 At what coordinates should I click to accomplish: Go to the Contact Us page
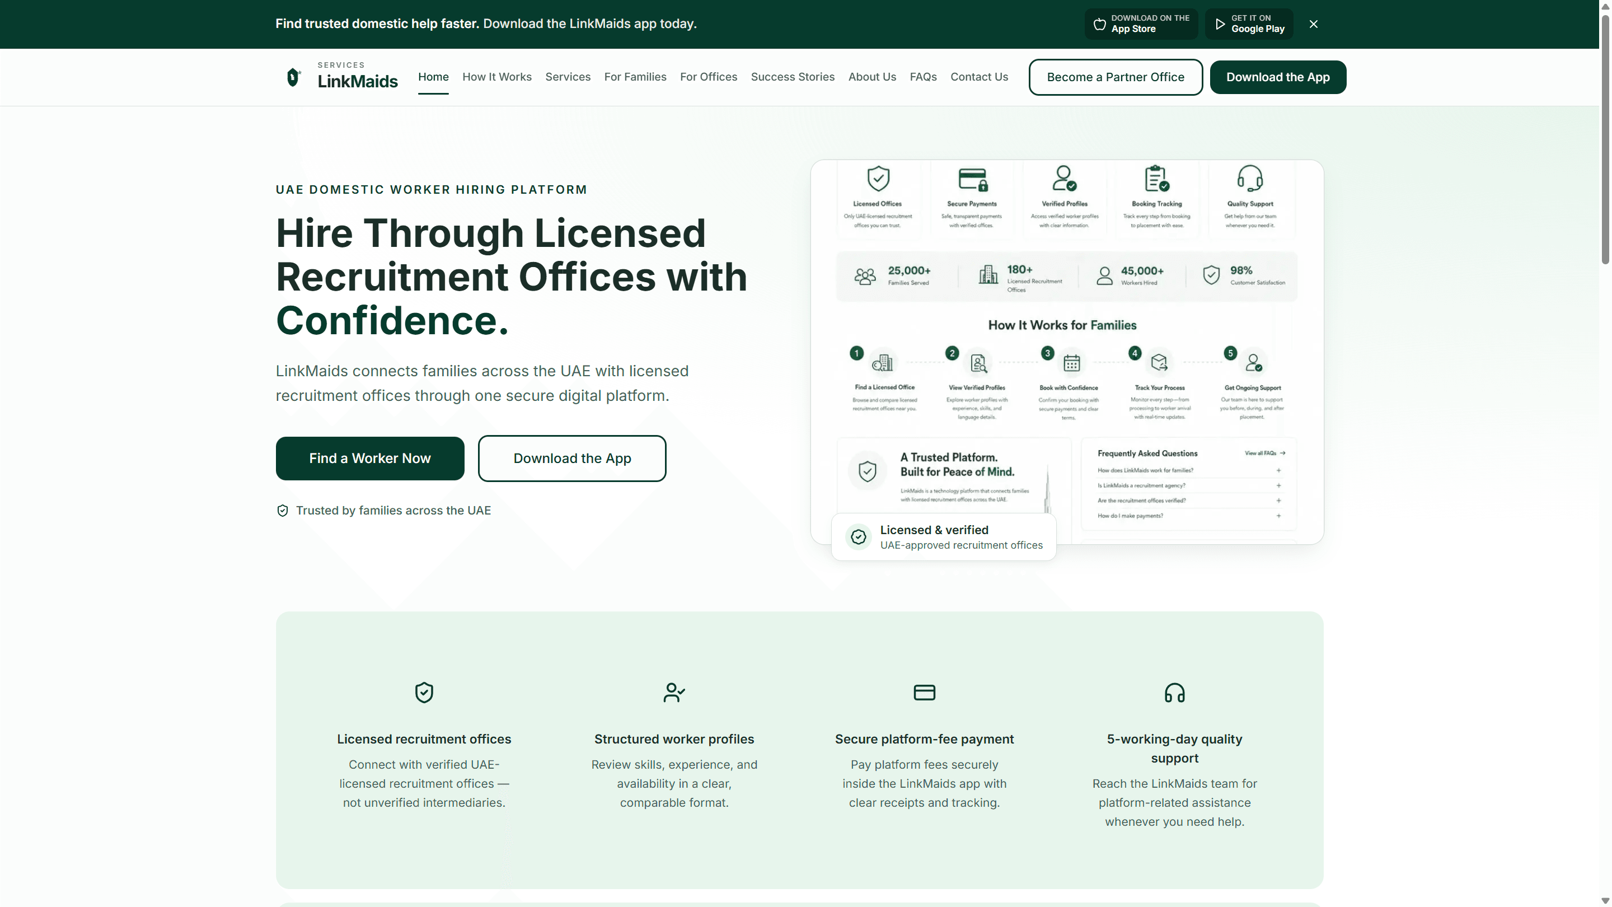coord(979,76)
